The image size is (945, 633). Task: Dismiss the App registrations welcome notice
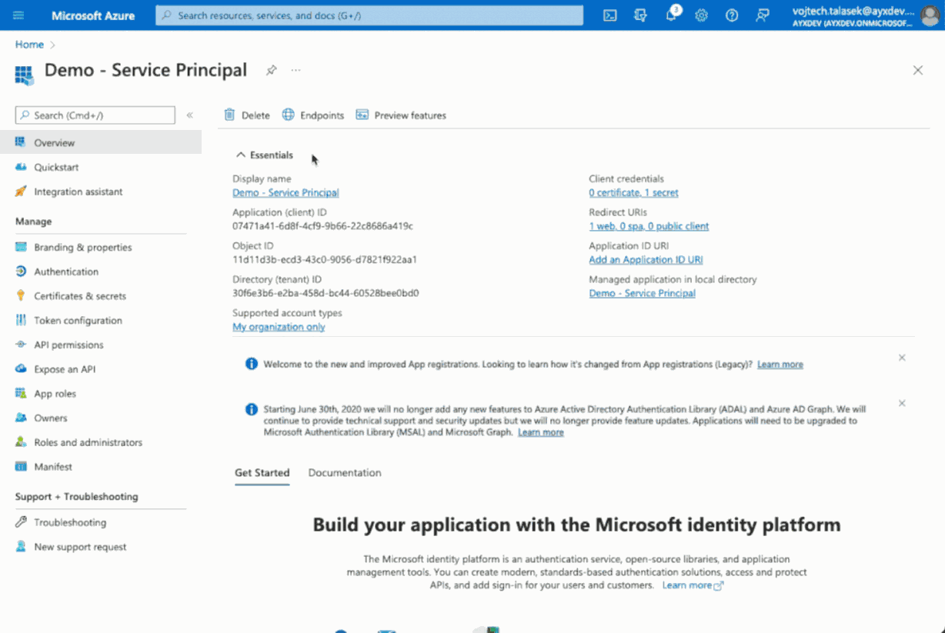[902, 358]
